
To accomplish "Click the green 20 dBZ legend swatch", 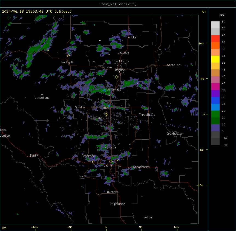I will [215, 114].
